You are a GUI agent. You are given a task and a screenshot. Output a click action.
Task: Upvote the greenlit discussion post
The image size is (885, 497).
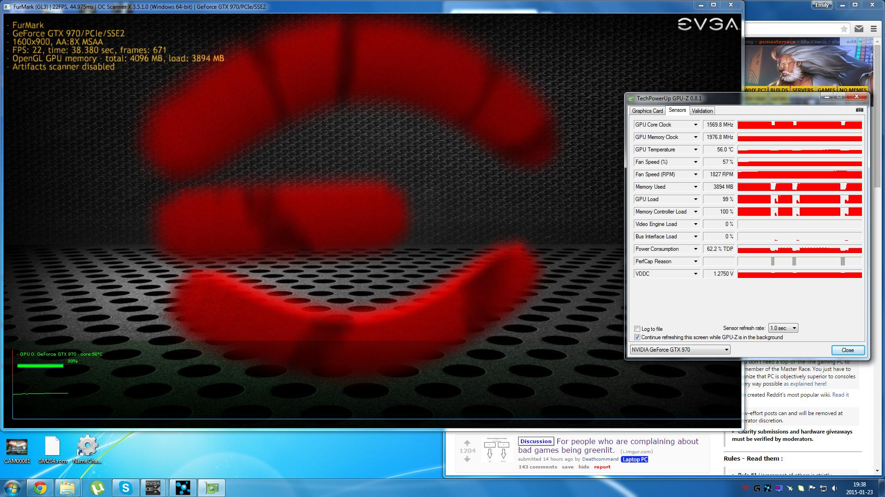[x=467, y=443]
